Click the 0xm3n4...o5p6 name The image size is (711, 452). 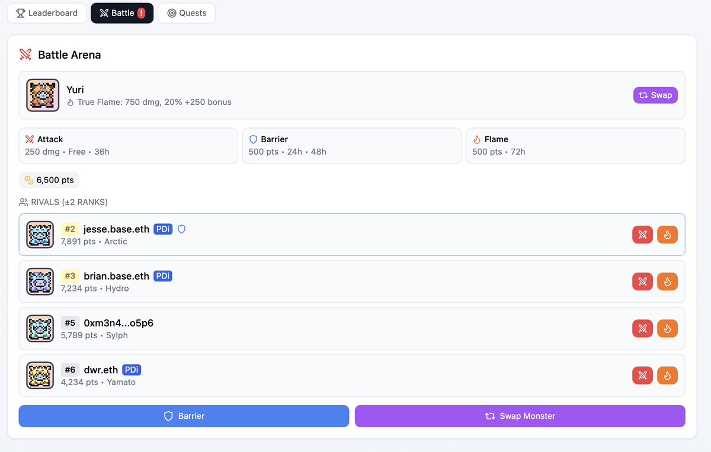[118, 323]
